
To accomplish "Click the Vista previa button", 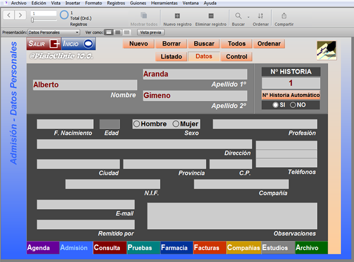I will tap(150, 32).
